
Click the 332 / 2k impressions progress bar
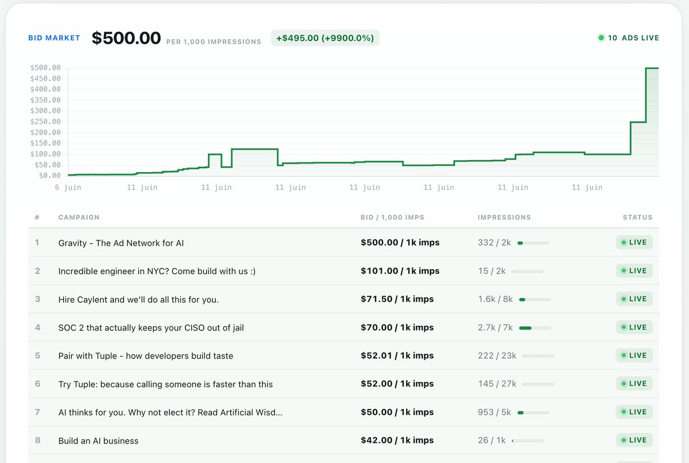pos(533,243)
